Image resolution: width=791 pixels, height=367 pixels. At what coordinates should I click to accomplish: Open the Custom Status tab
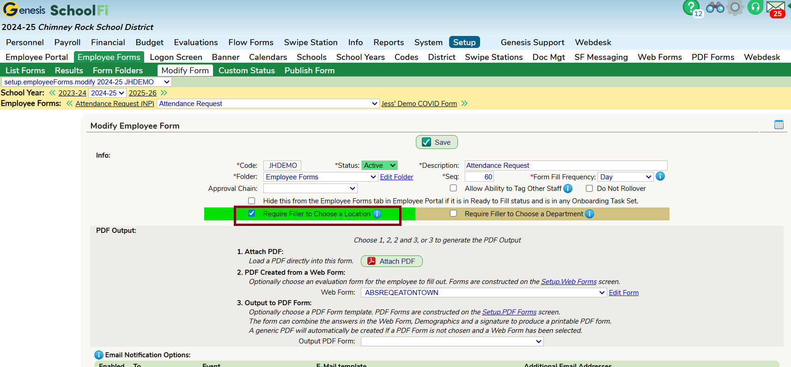click(247, 71)
